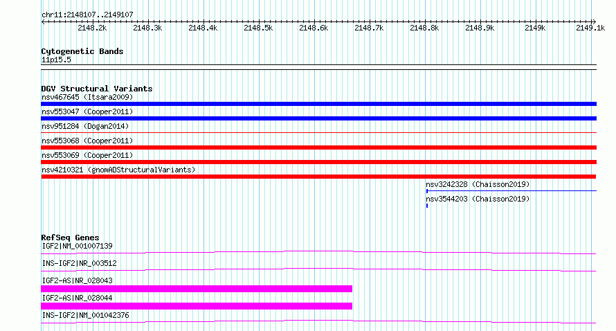Click the 2148.5k ruler tick label
Screen dimensions: 616x331
pos(258,28)
